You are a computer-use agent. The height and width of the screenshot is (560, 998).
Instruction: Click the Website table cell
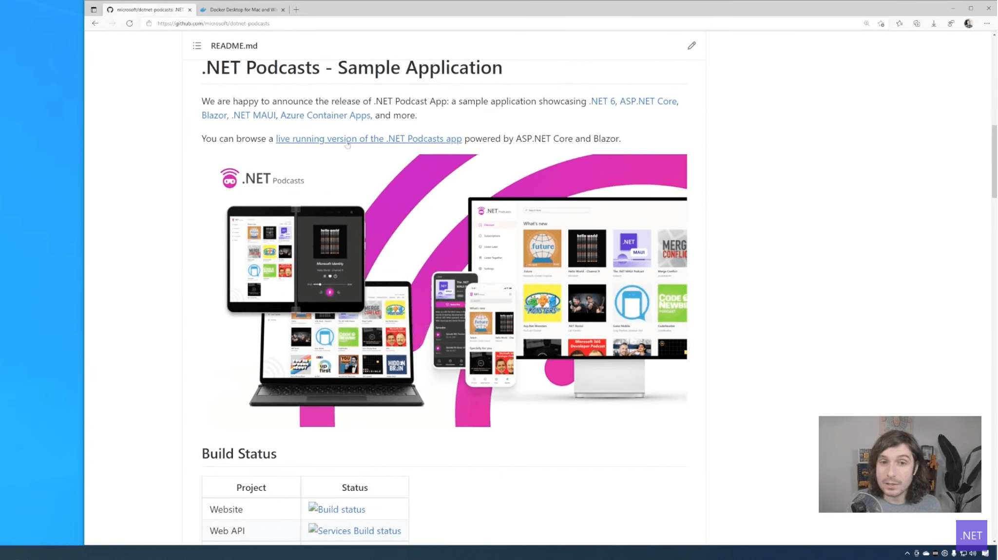(251, 509)
